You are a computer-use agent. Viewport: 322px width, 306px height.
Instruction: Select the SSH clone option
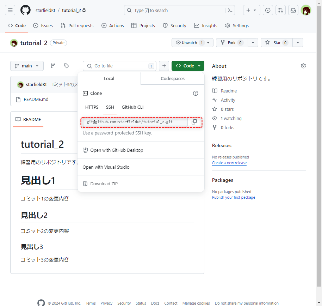pos(110,107)
